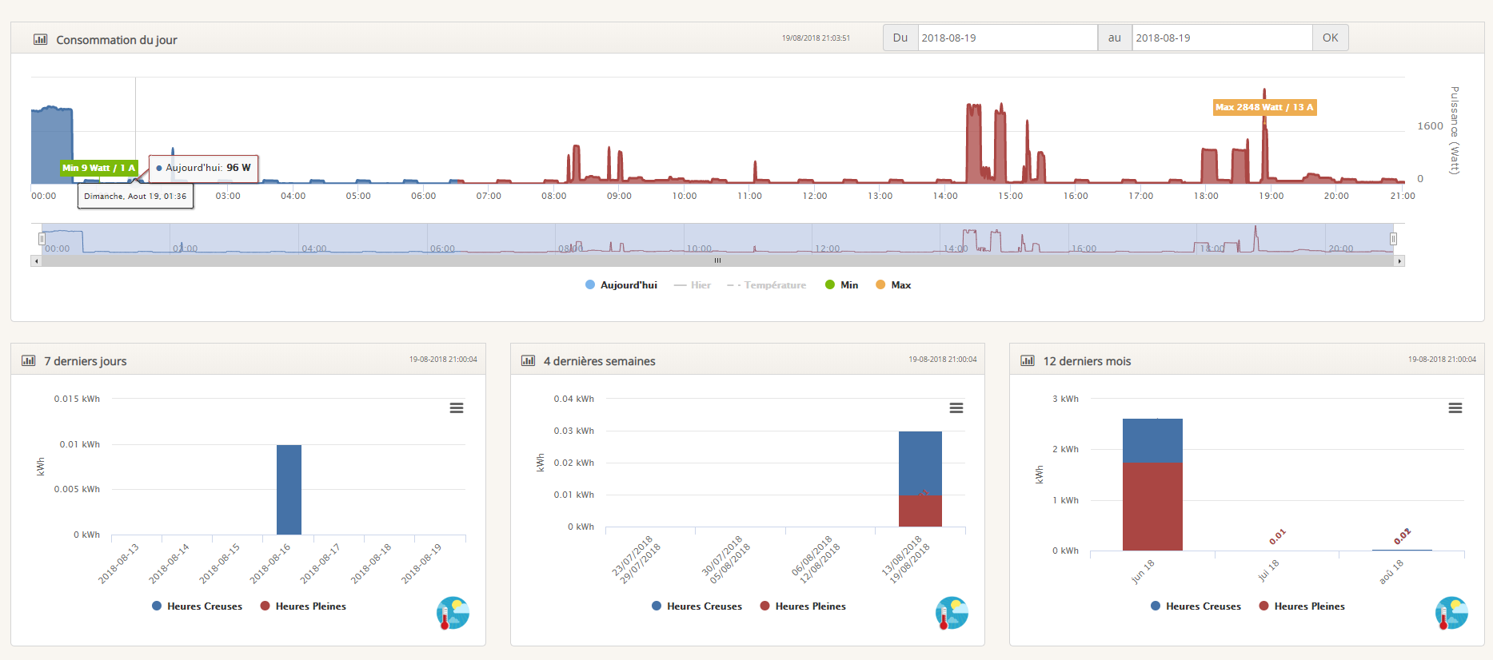Click red segment of jun 18 bar
This screenshot has height=660, width=1493.
click(1152, 507)
